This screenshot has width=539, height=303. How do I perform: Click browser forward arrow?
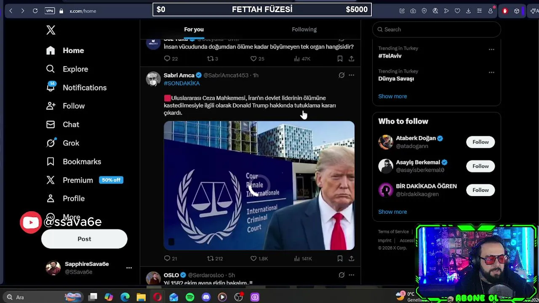click(23, 11)
